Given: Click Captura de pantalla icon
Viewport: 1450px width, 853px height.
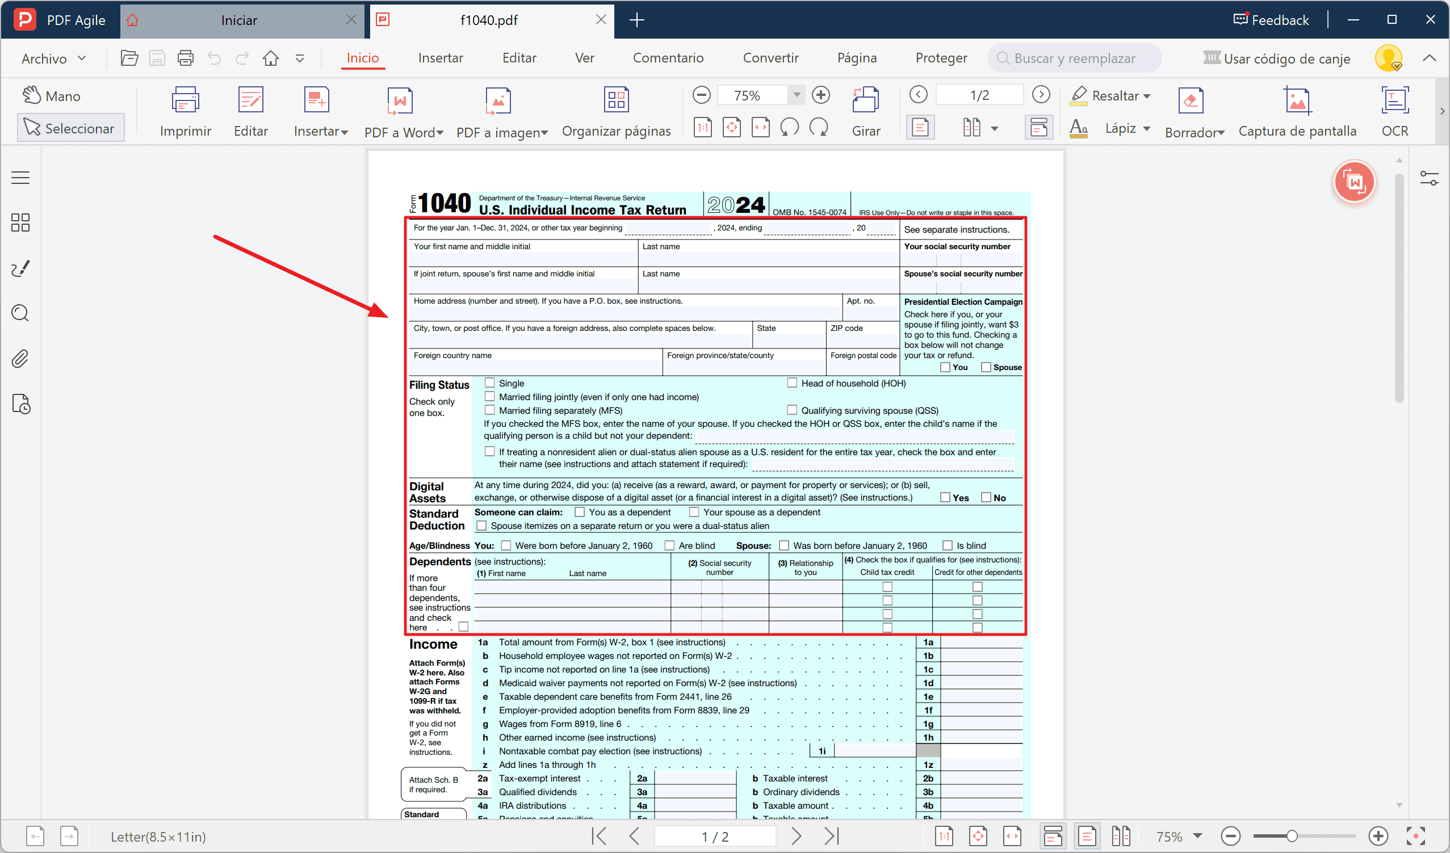Looking at the screenshot, I should coord(1297,100).
